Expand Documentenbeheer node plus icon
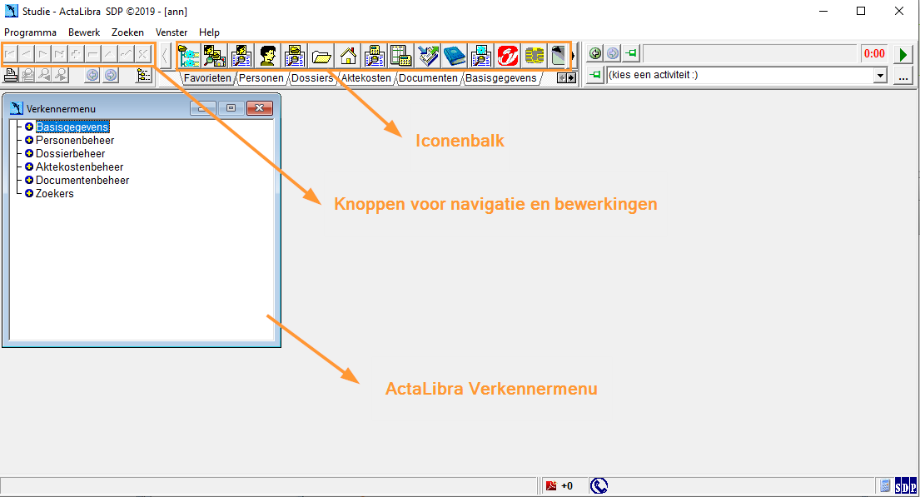 [29, 180]
